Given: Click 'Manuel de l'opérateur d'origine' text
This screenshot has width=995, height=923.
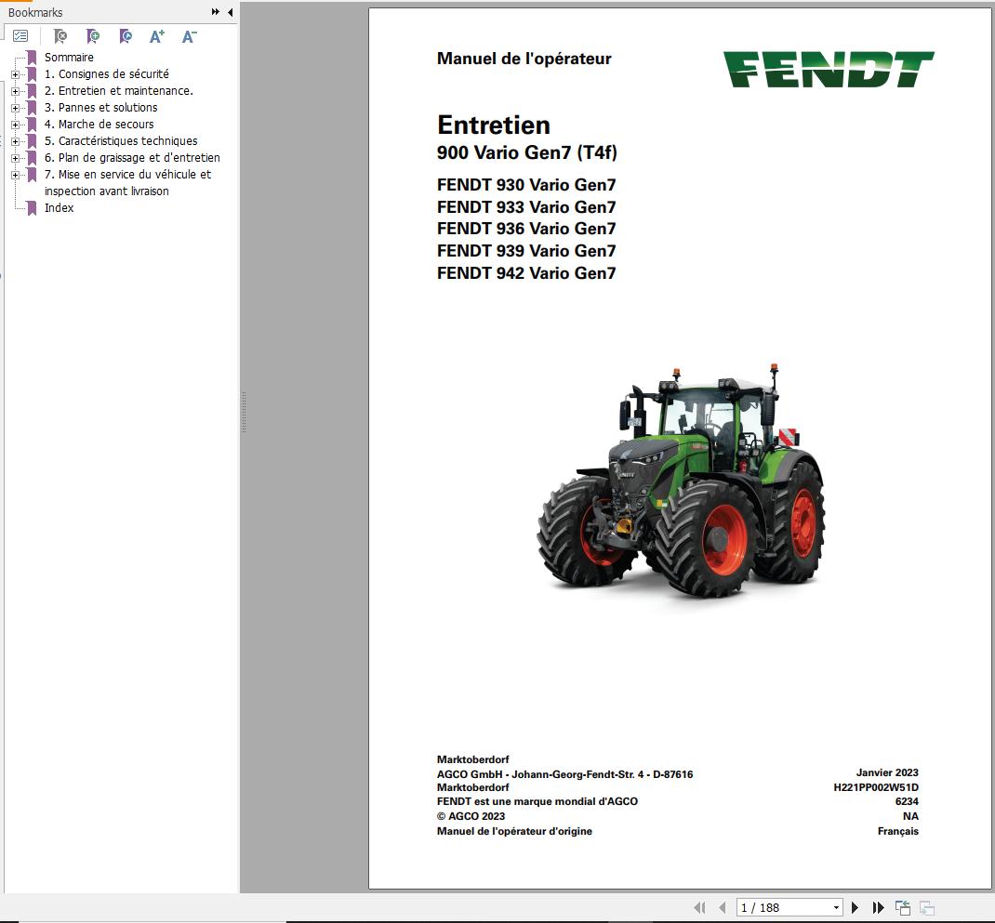Looking at the screenshot, I should (514, 831).
